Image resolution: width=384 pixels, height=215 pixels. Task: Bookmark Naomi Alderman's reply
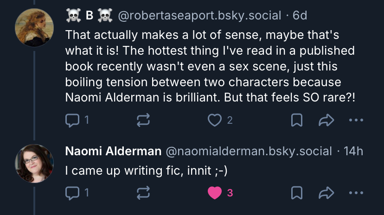point(296,193)
